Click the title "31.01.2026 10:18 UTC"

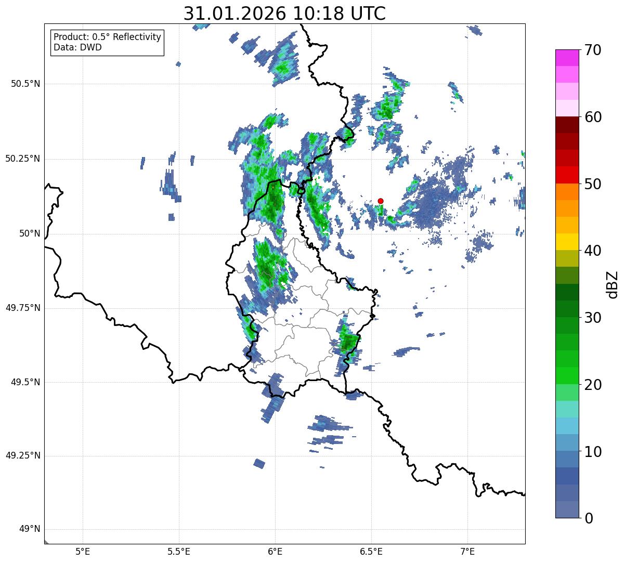tap(284, 14)
